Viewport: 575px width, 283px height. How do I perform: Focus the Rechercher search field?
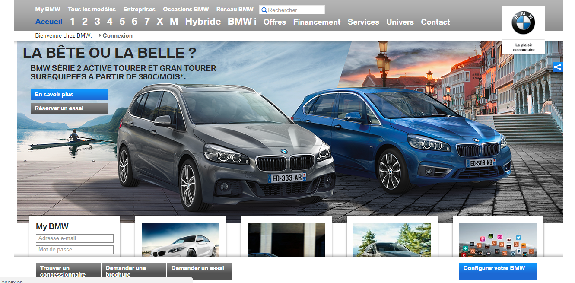[292, 10]
